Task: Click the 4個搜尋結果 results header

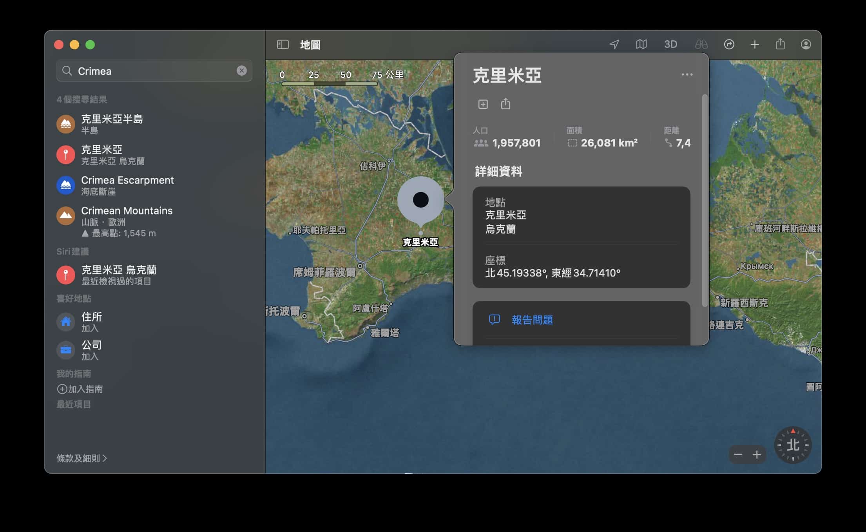Action: pos(82,100)
